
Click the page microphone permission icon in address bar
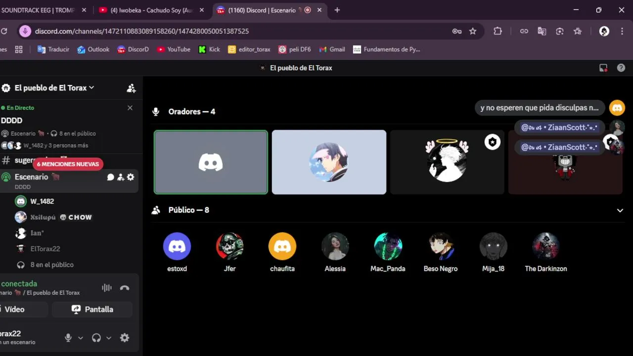click(25, 31)
